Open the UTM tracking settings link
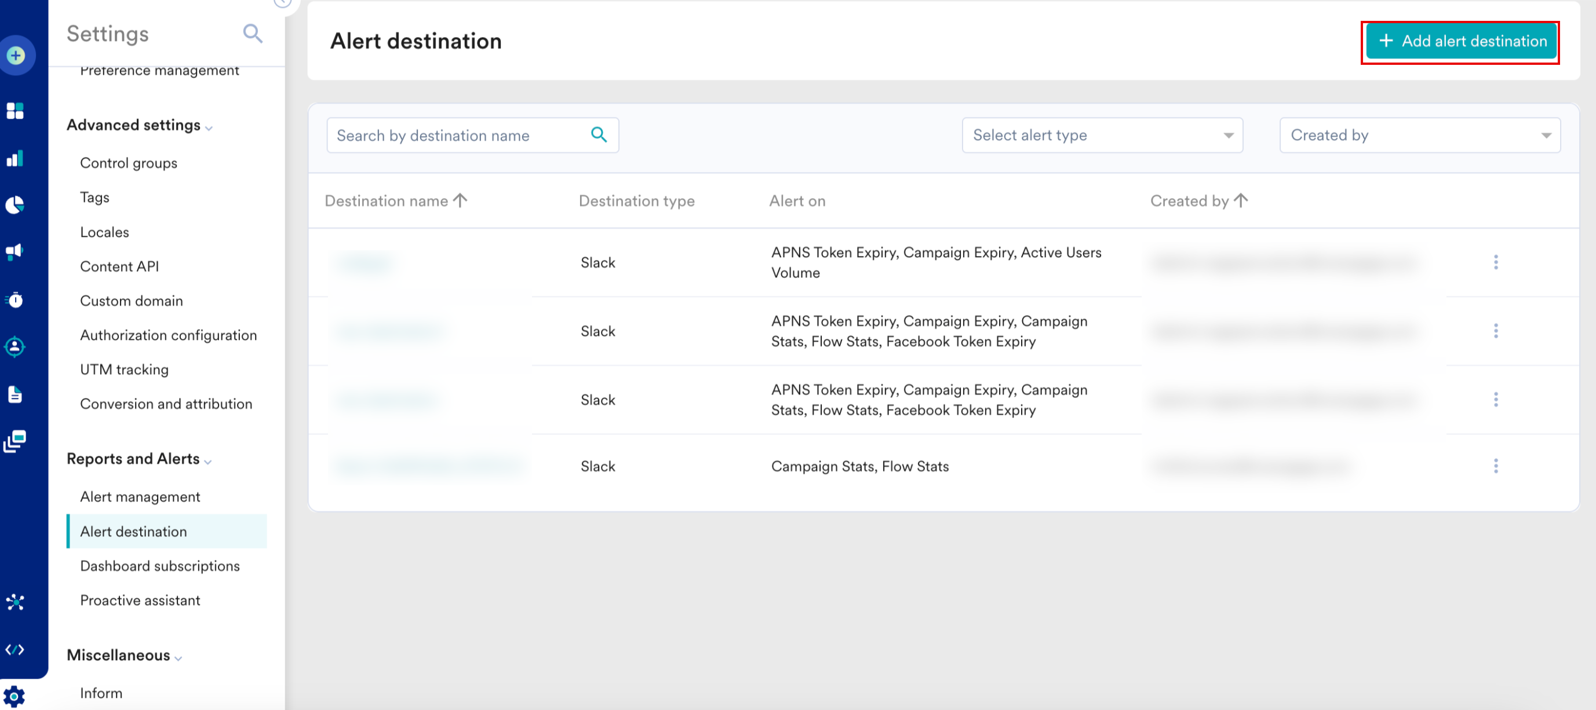 click(124, 369)
